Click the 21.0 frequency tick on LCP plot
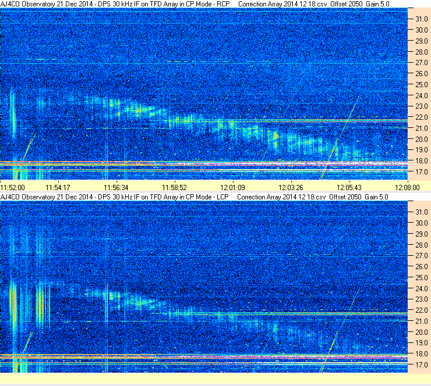Viewport: 431px width, 386px height. pos(421,321)
